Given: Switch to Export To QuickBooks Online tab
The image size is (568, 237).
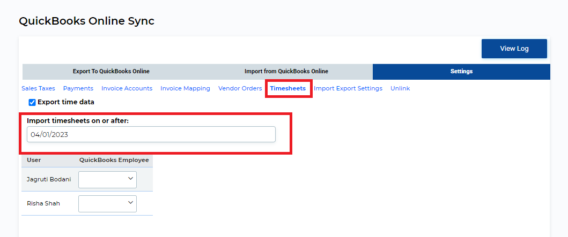Looking at the screenshot, I should coord(111,72).
